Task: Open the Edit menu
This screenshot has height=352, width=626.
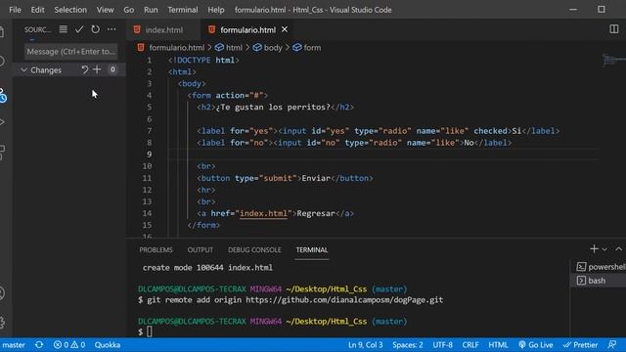Action: (x=37, y=10)
